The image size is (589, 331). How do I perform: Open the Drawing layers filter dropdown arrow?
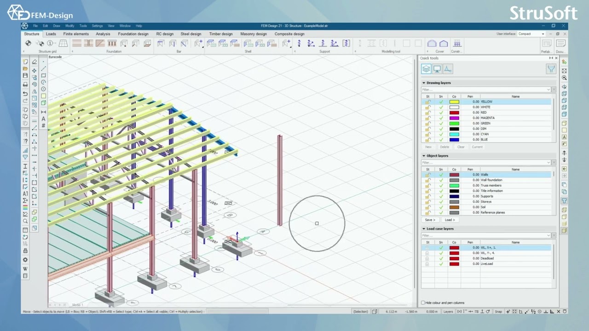(x=549, y=90)
